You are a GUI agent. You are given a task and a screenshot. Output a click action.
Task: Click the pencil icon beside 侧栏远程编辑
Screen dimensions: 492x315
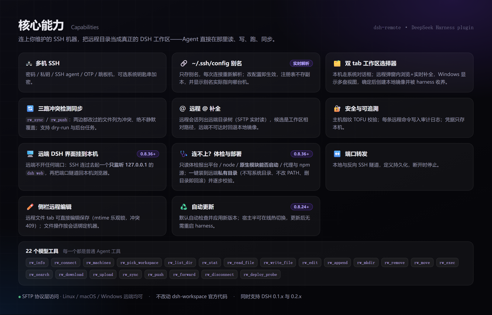tap(30, 207)
